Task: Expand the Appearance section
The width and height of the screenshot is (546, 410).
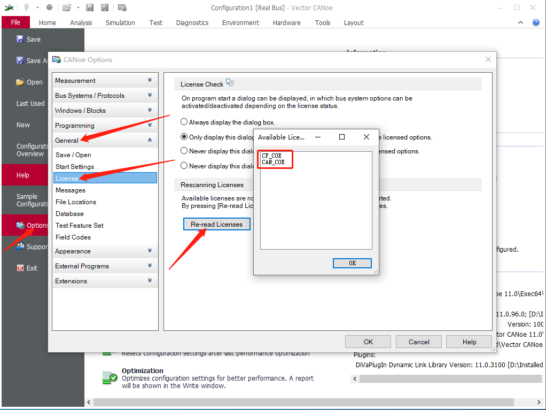Action: (105, 251)
